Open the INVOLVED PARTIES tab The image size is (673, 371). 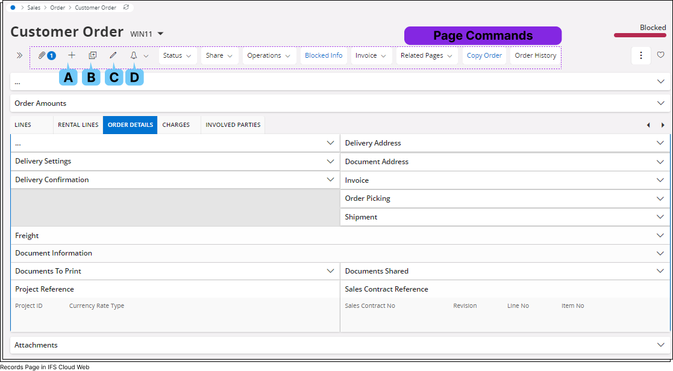pos(233,124)
